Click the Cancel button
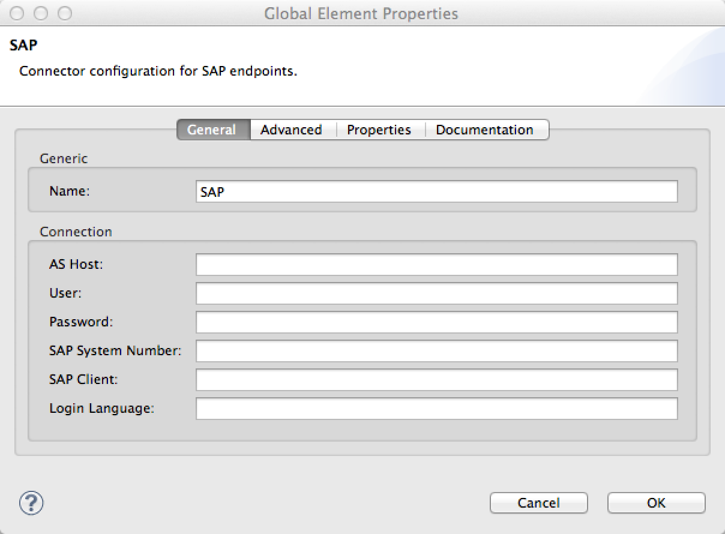Viewport: 725px width, 534px height. pos(538,503)
